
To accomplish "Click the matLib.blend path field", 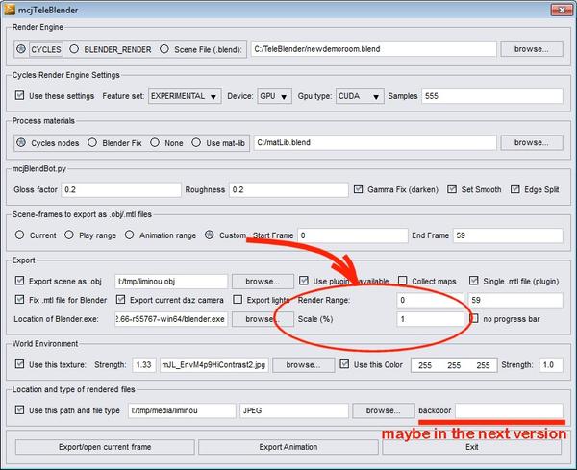I will pyautogui.click(x=375, y=142).
